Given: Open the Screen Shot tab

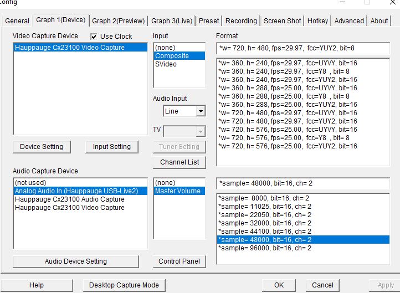Looking at the screenshot, I should coord(282,20).
